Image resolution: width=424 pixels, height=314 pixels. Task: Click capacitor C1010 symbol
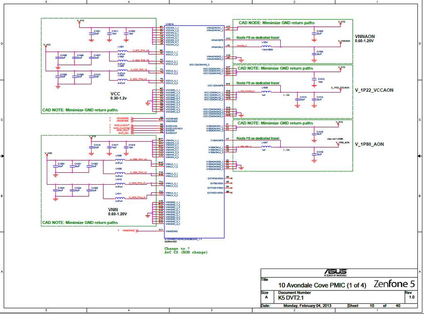click(92, 76)
